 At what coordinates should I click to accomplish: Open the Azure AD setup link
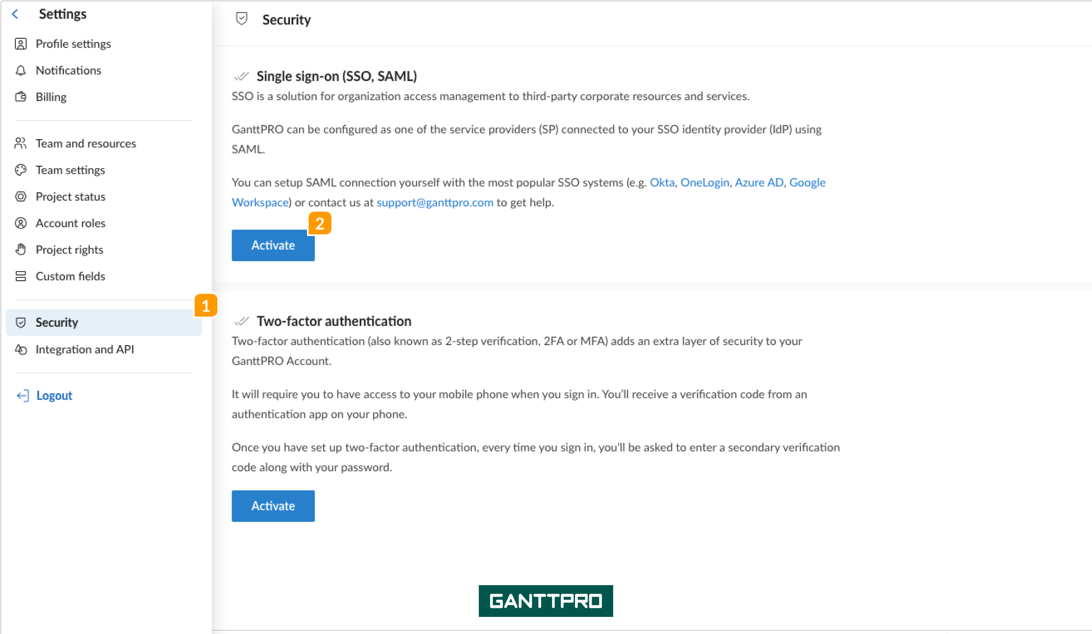759,182
